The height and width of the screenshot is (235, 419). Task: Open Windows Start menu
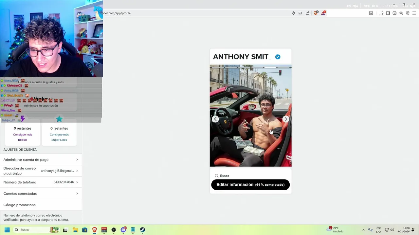click(7, 230)
